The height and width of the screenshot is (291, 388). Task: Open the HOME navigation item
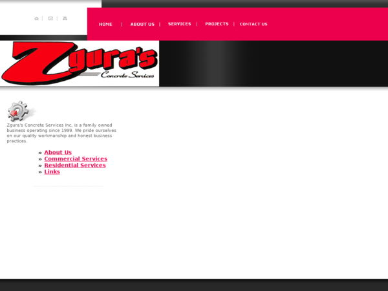(x=105, y=25)
